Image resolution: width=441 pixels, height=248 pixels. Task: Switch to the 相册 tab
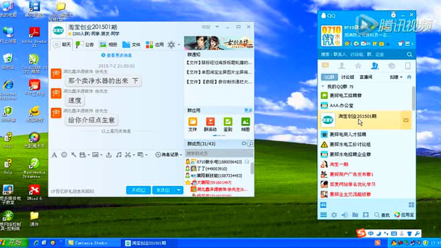coord(108,44)
